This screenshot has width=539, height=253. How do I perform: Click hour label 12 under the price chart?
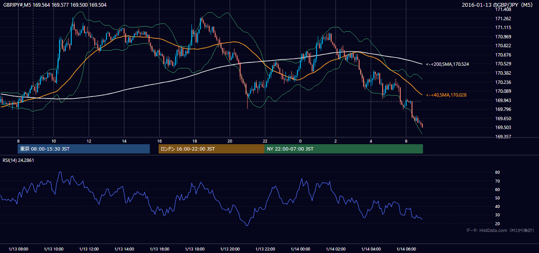coord(89,141)
